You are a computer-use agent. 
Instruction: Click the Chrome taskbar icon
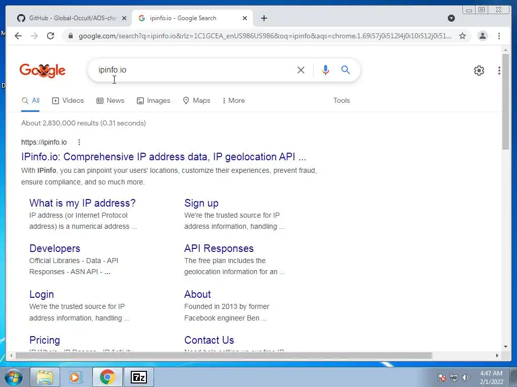(x=107, y=377)
